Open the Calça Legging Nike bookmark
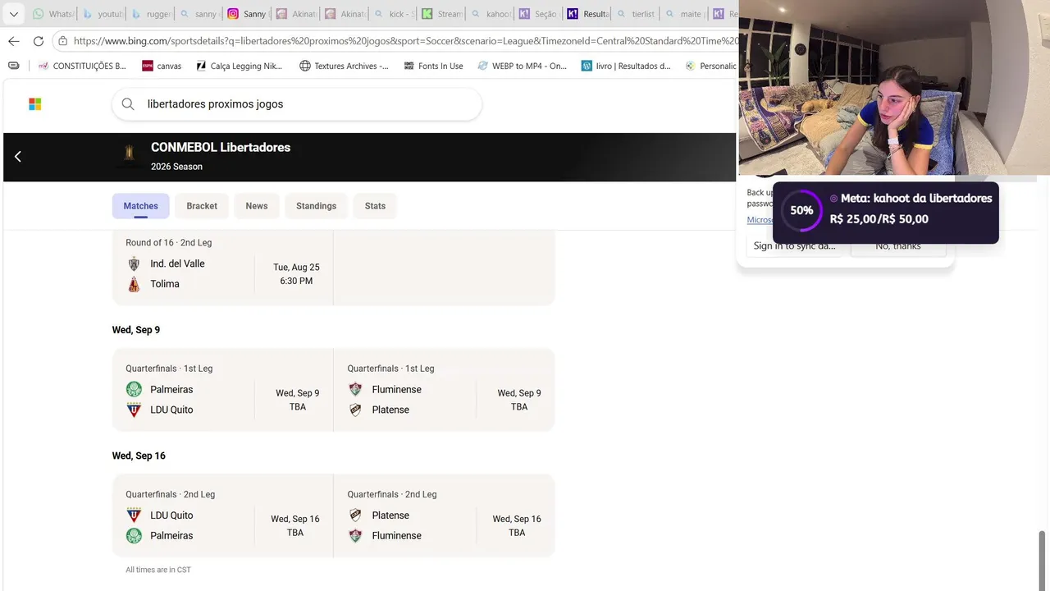1050x591 pixels. coord(240,66)
